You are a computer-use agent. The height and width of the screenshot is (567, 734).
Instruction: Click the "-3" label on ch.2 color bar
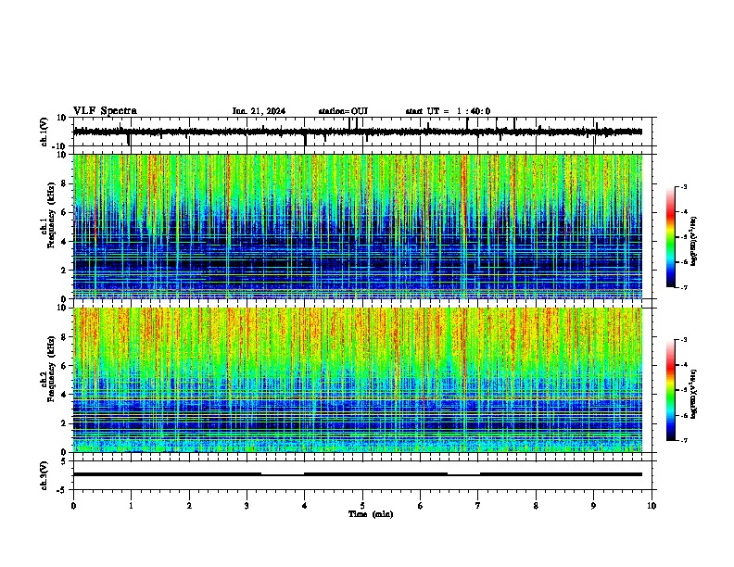684,340
